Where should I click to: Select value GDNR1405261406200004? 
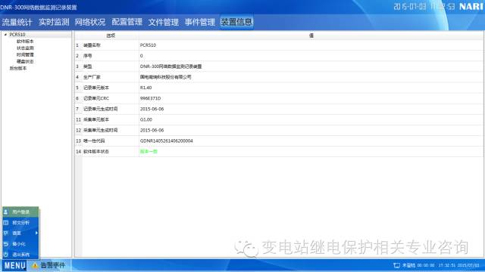coord(167,141)
